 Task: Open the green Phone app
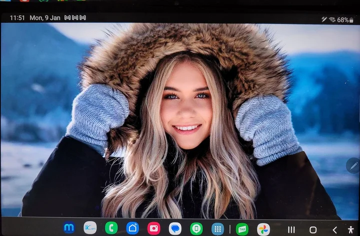tap(111, 228)
